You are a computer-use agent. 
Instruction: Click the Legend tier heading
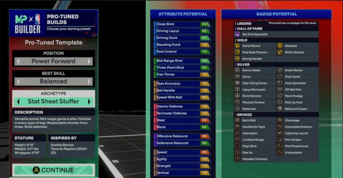pyautogui.click(x=244, y=23)
